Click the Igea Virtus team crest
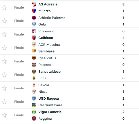The image size is (139, 124). click(34, 58)
